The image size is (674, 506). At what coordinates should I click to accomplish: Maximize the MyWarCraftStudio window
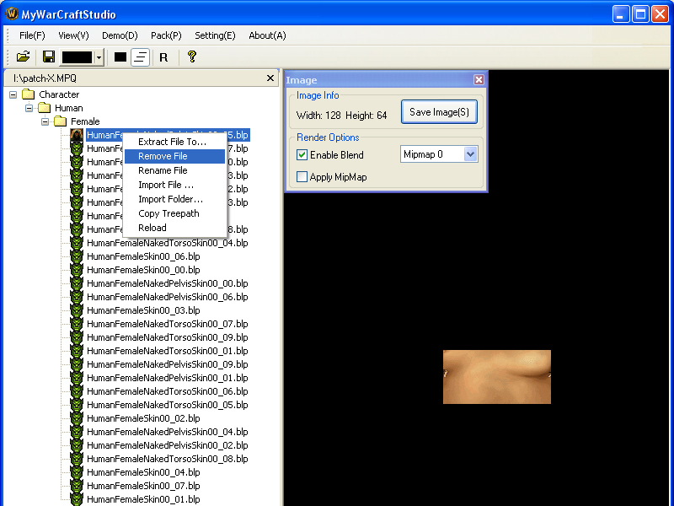click(x=640, y=14)
